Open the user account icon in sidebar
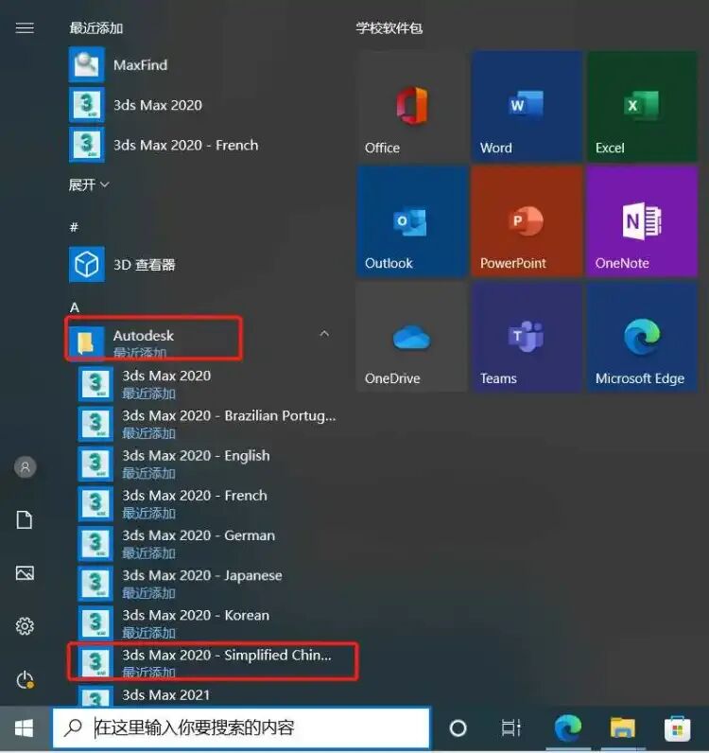This screenshot has width=709, height=753. click(x=25, y=466)
